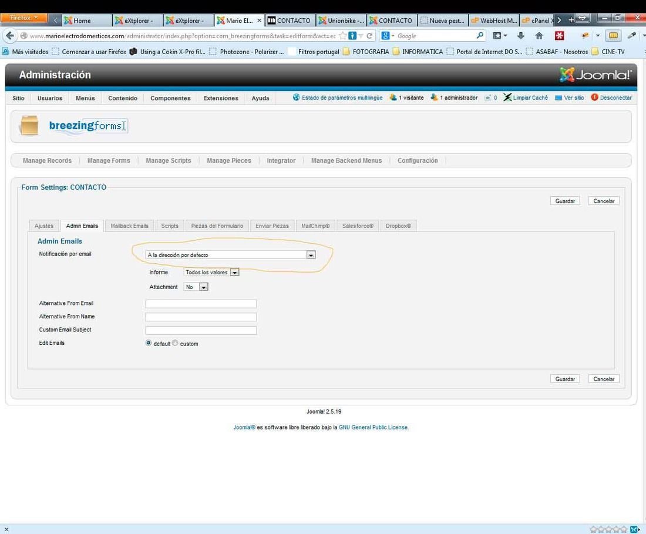
Task: Click the lower Cancelar button
Action: (x=604, y=379)
